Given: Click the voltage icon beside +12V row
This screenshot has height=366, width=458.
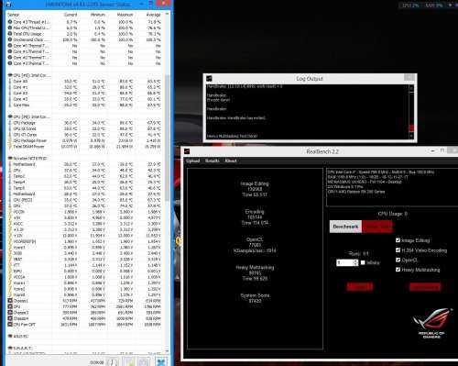Looking at the screenshot, I should tap(10, 236).
